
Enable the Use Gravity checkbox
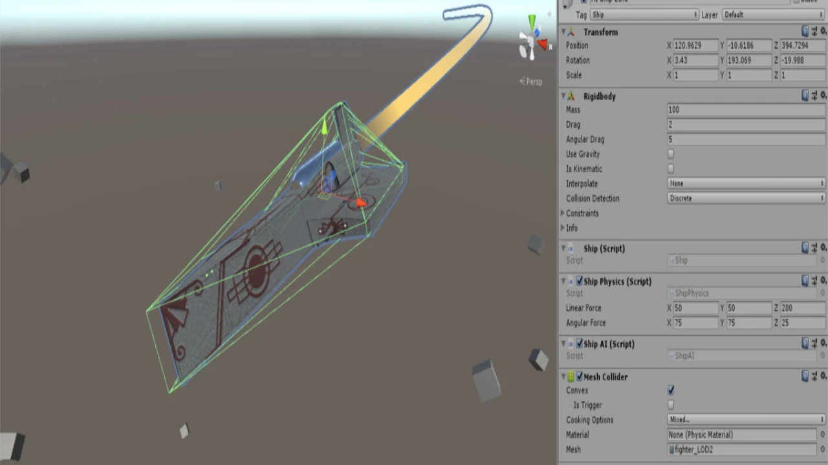[x=671, y=154]
